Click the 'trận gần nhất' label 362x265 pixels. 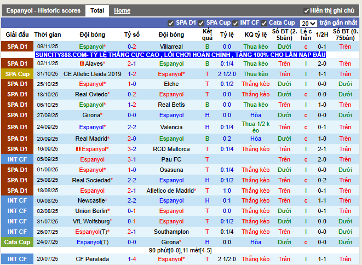pos(338,22)
